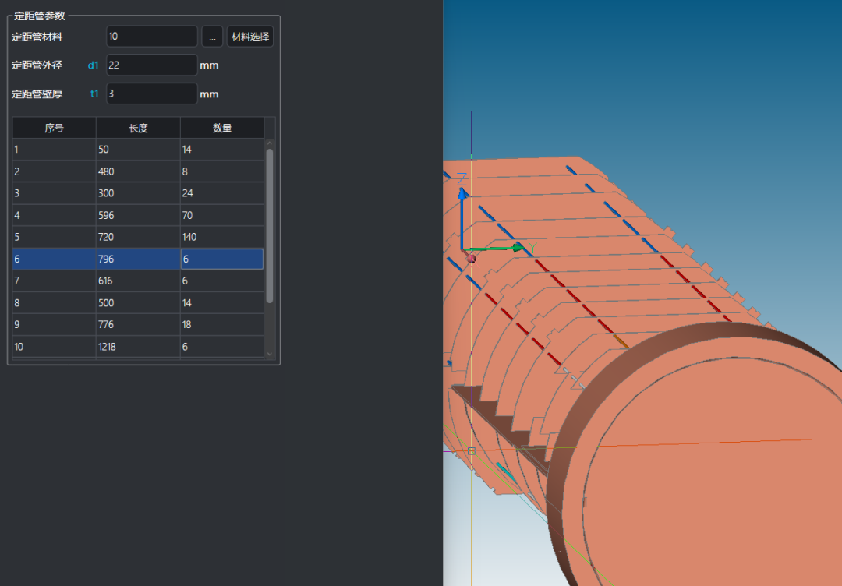
Task: Click the small square marker on the vertical axis line
Action: [x=472, y=450]
